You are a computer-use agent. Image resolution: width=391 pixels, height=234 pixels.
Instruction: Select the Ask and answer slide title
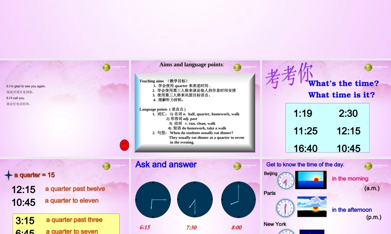[165, 164]
